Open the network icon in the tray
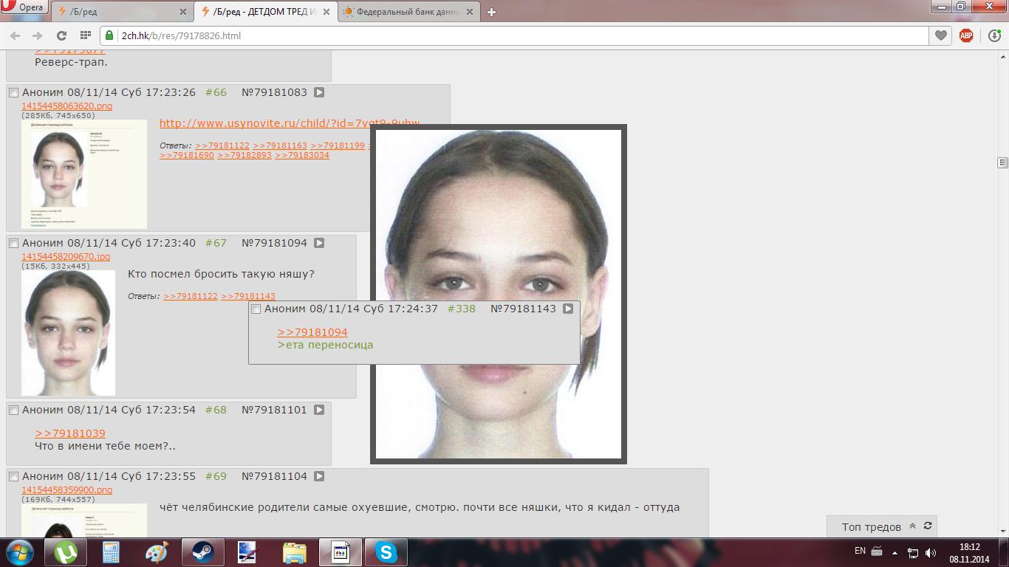This screenshot has height=567, width=1009. coord(913,552)
